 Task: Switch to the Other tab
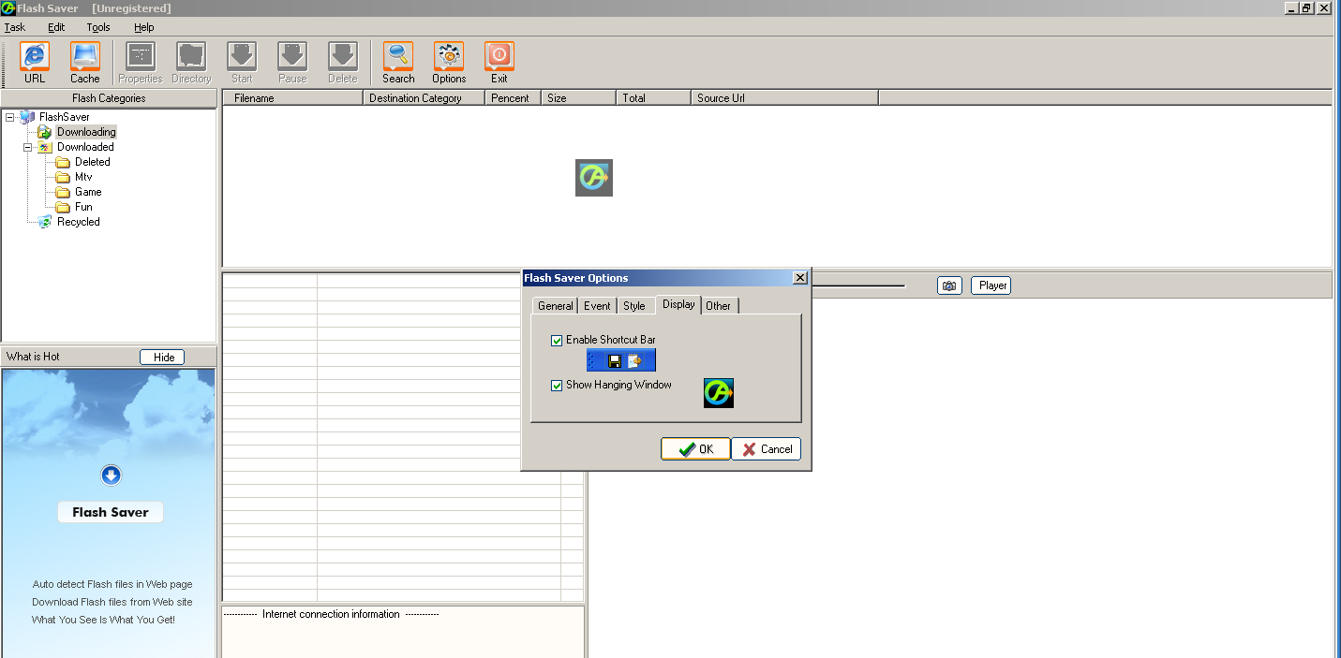point(719,306)
